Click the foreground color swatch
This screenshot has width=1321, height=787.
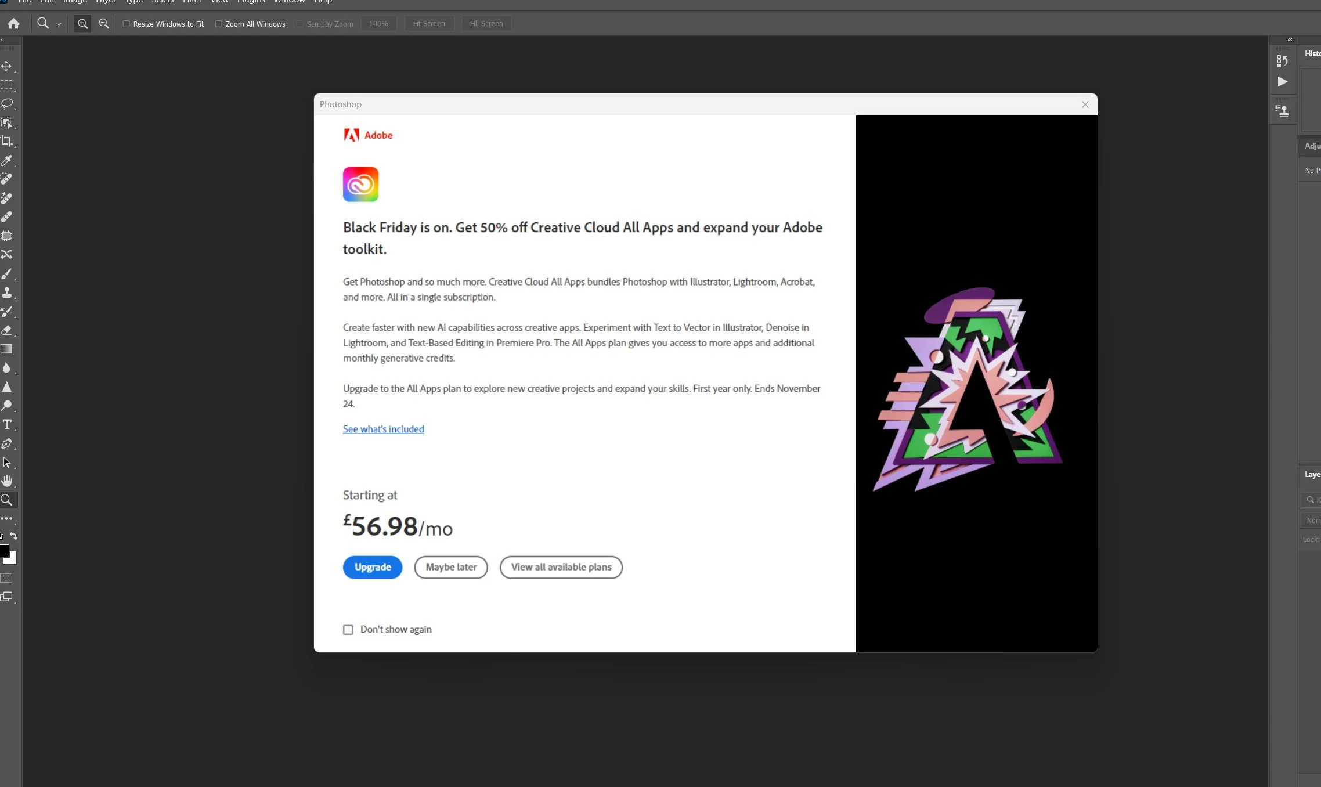[x=4, y=550]
